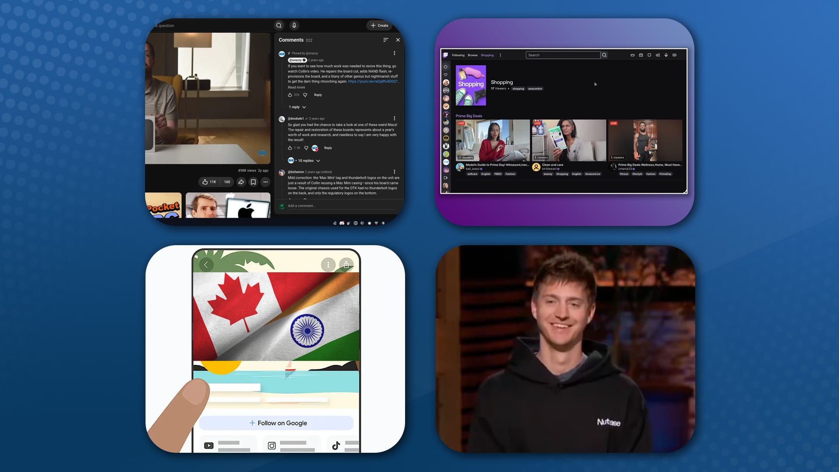Dislike the pinned @snazzy comment
This screenshot has height=472, width=839.
coord(305,95)
